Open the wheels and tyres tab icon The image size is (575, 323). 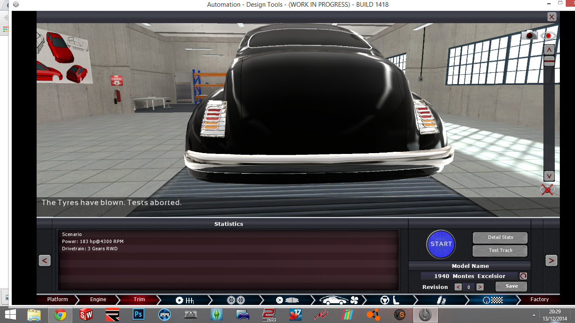(236, 300)
